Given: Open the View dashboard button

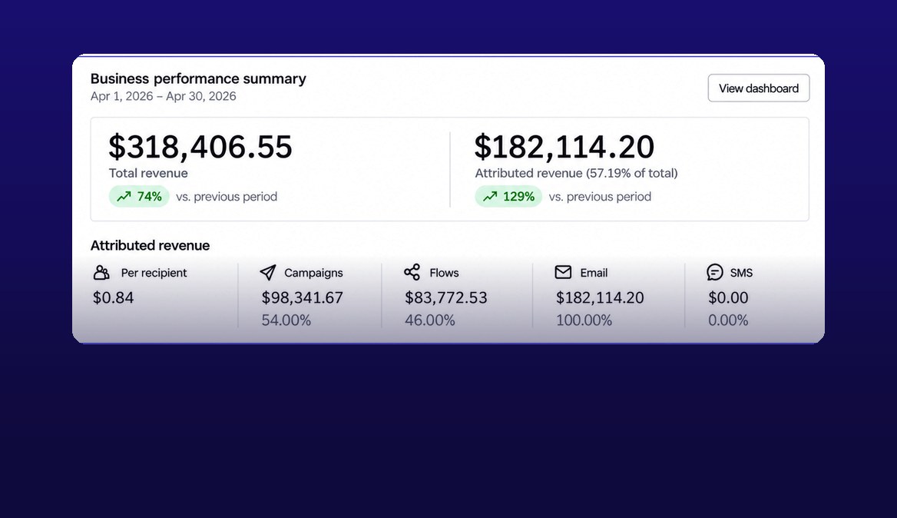Looking at the screenshot, I should pyautogui.click(x=759, y=88).
